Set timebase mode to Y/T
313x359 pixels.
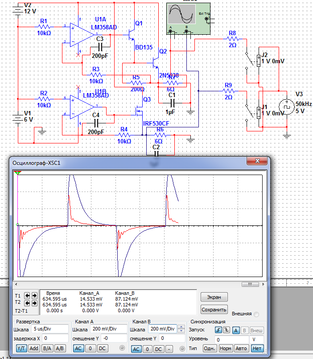21,348
